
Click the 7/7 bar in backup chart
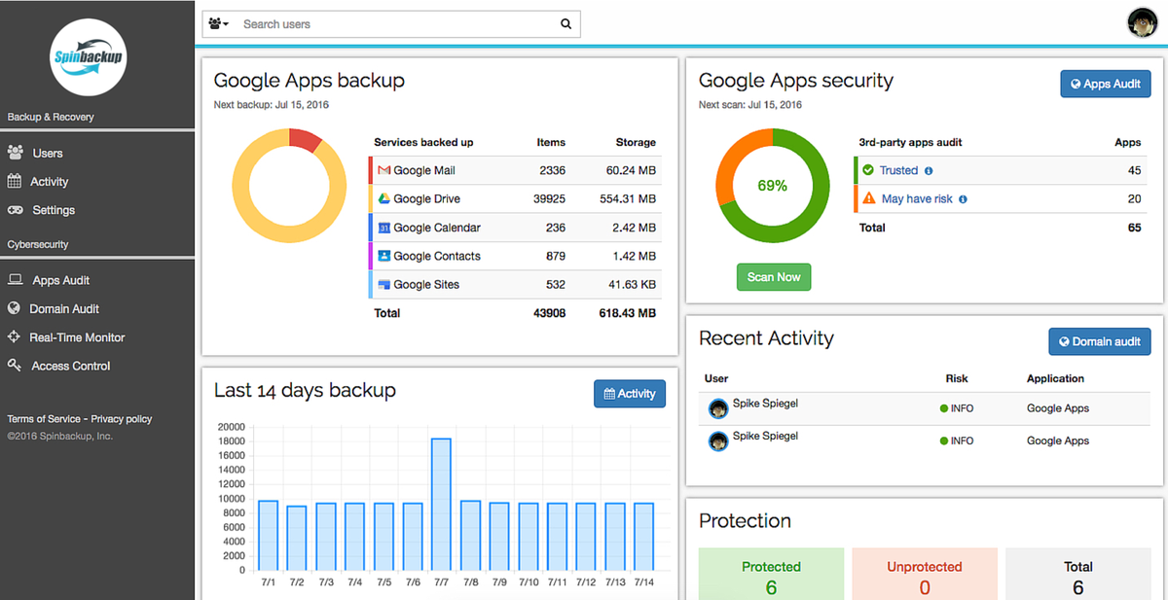(x=441, y=504)
